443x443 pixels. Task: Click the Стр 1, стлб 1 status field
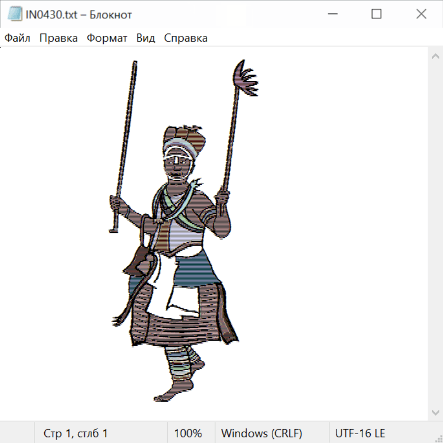75,434
